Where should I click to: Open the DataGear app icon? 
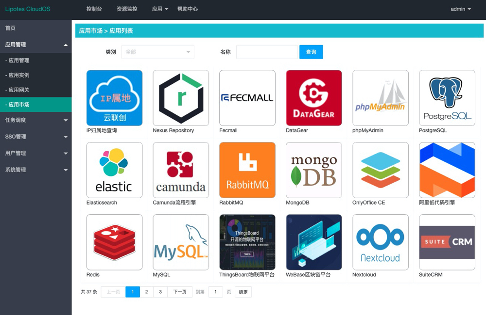pyautogui.click(x=313, y=98)
